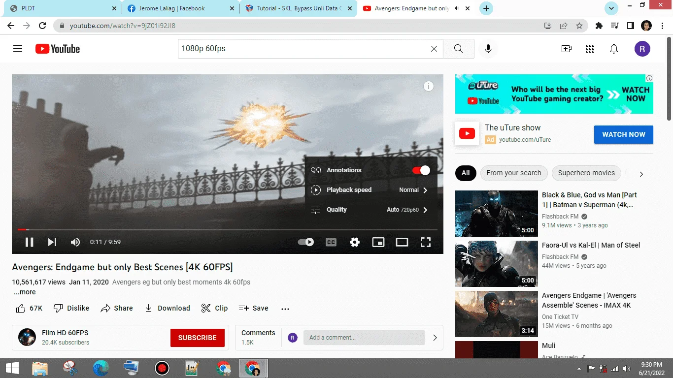The height and width of the screenshot is (378, 673).
Task: Open the ad info icon
Action: 649,78
